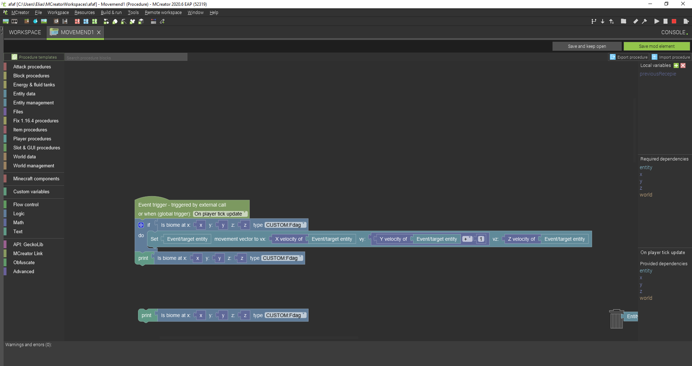Click the create new texture icon

[6, 21]
